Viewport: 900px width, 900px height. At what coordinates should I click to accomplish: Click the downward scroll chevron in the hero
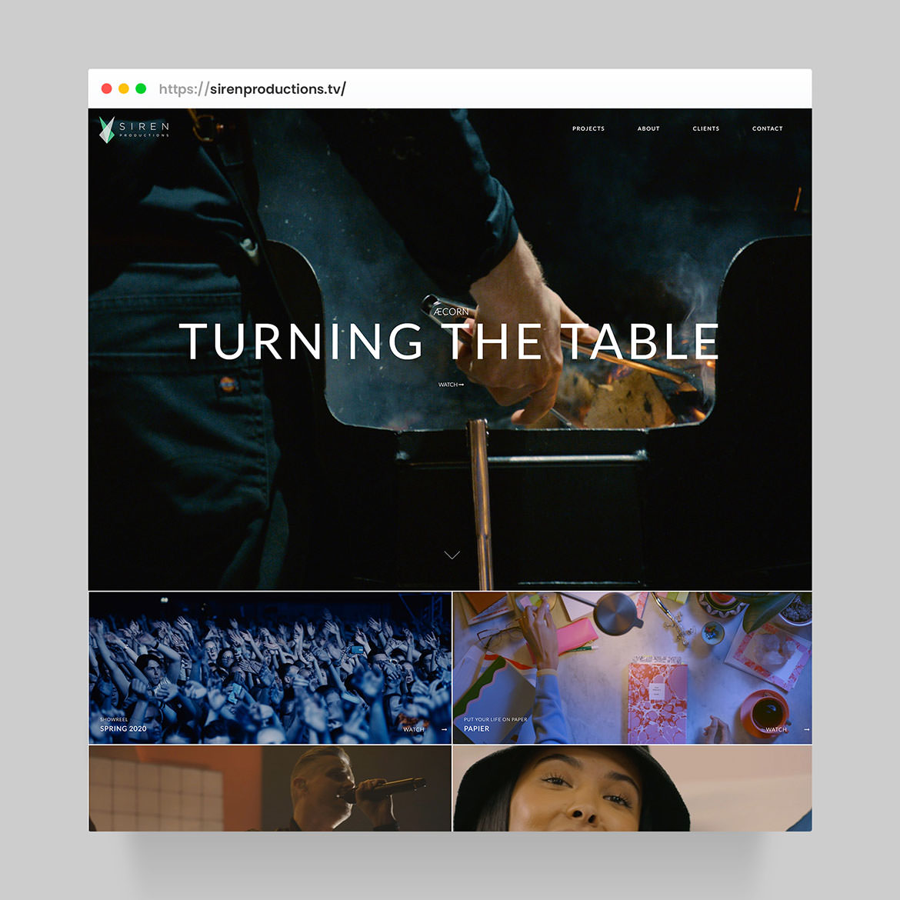[452, 555]
